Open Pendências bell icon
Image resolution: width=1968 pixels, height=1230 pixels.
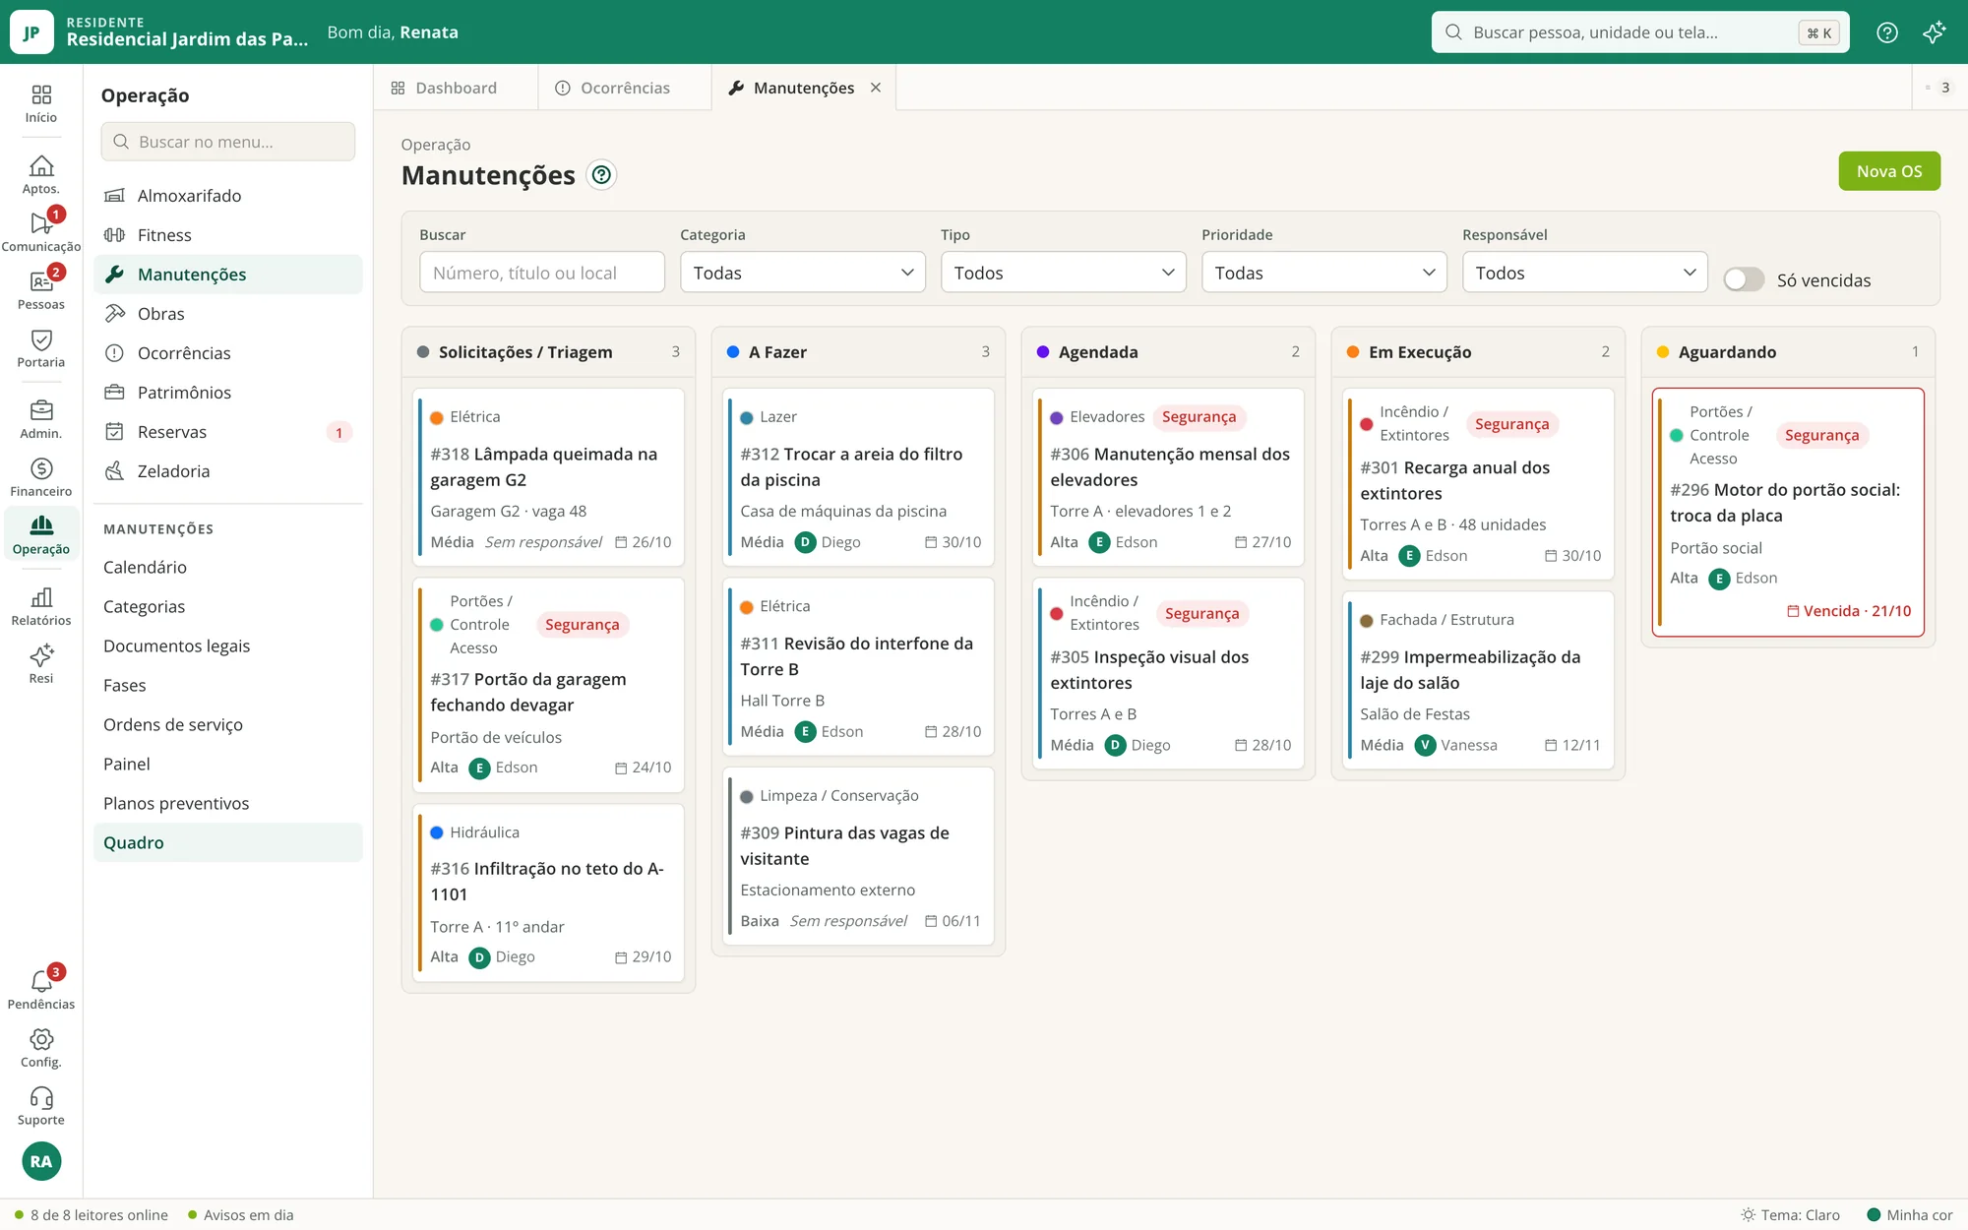click(41, 989)
